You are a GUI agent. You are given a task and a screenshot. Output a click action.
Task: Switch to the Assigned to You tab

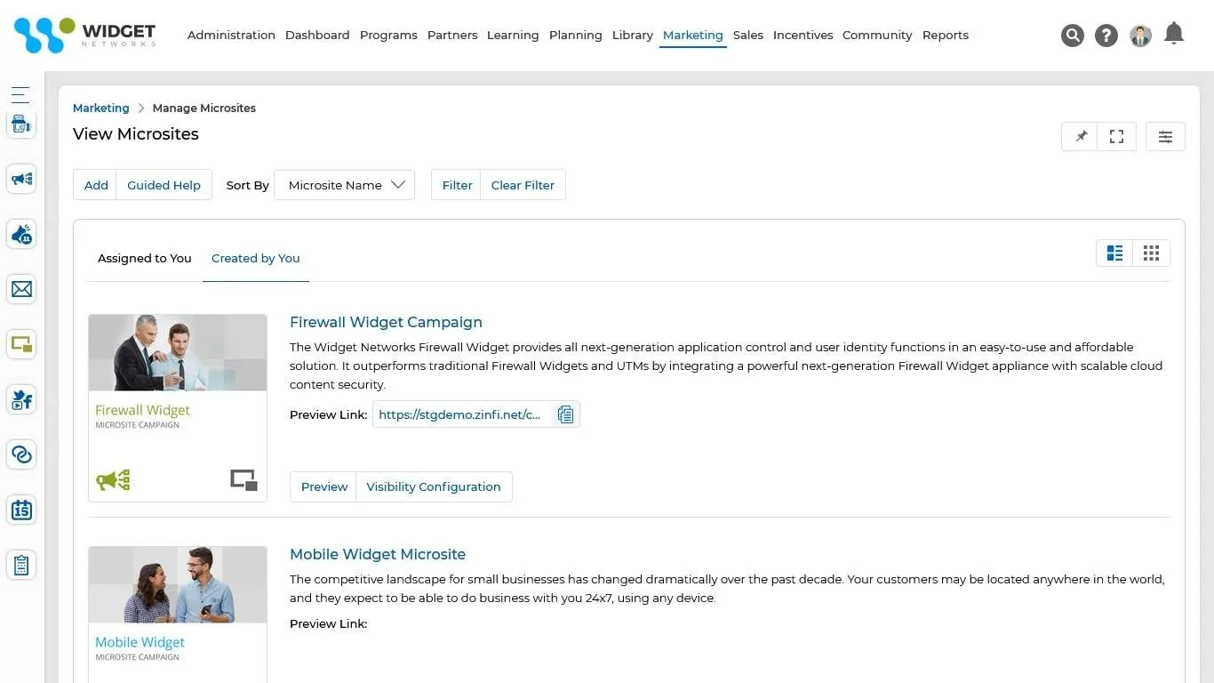(144, 258)
